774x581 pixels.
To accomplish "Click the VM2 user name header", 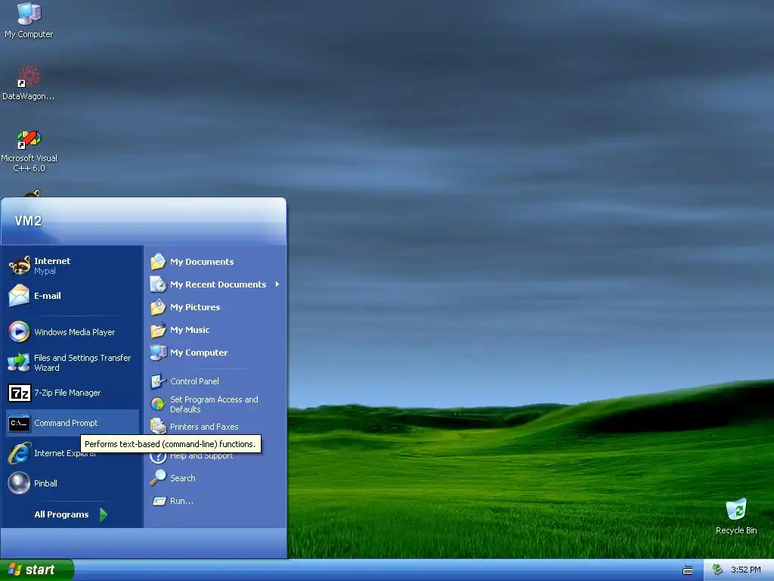I will coord(28,220).
